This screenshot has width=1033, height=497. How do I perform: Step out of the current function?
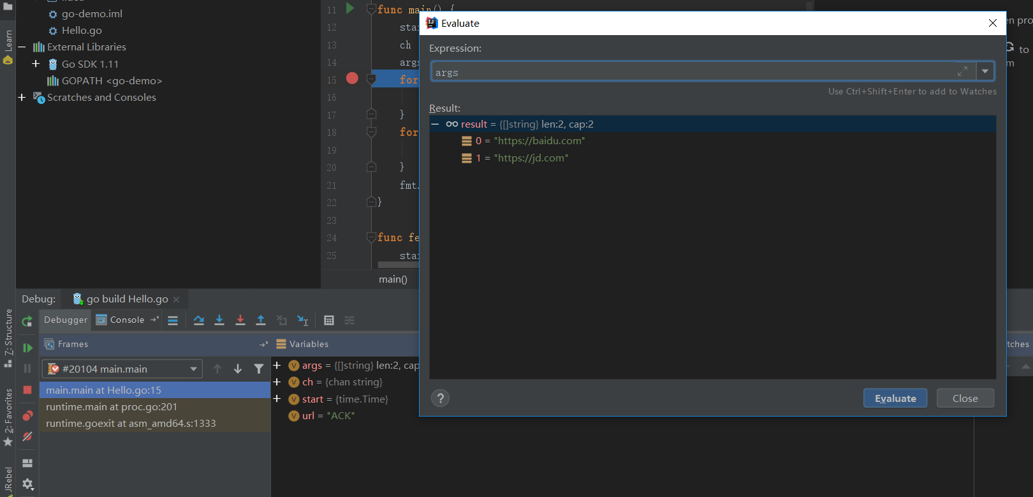coord(261,320)
